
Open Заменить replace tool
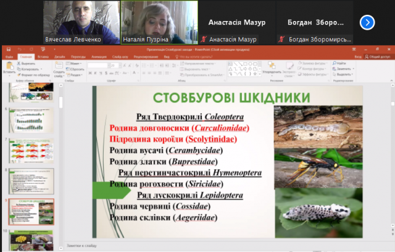pos(343,69)
